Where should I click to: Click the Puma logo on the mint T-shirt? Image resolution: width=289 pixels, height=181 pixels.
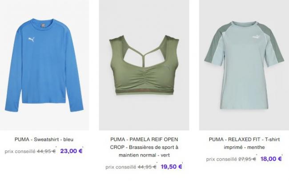coord(256,36)
